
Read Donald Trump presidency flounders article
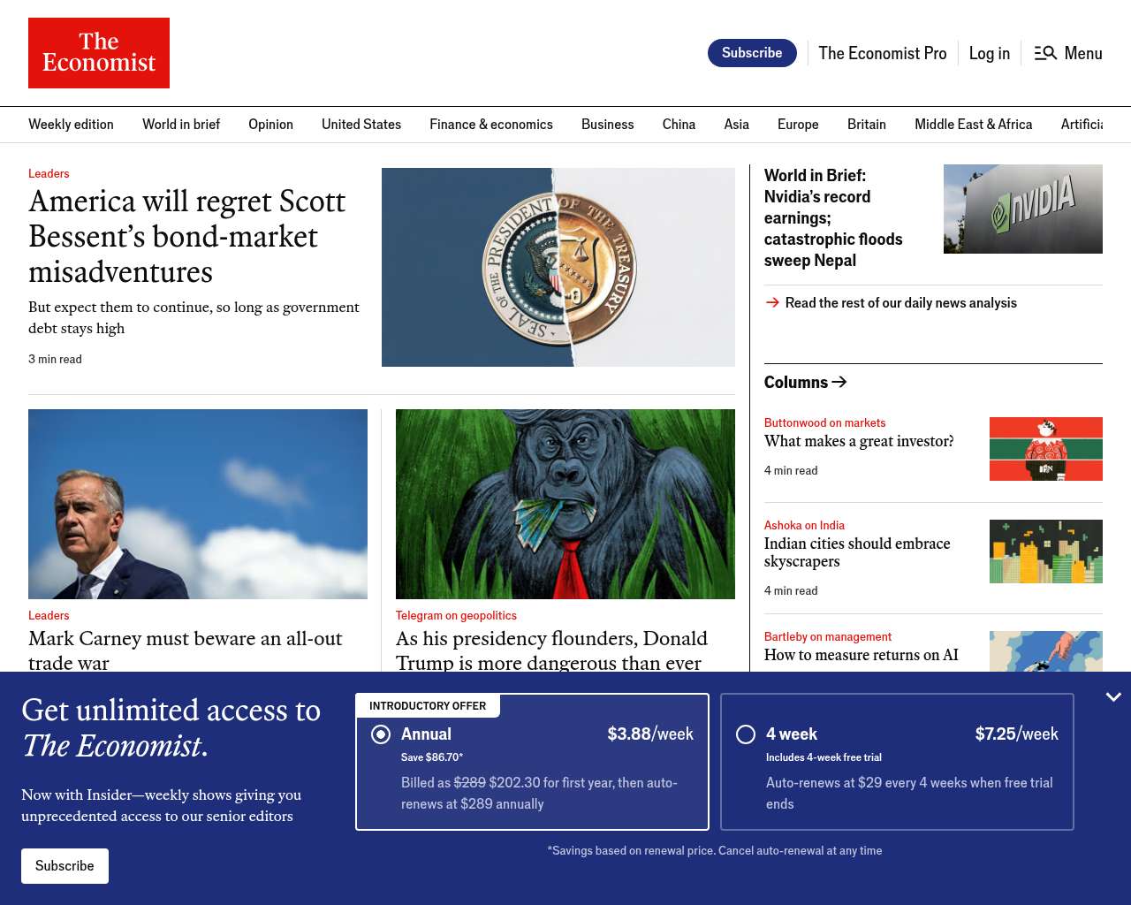coord(551,650)
